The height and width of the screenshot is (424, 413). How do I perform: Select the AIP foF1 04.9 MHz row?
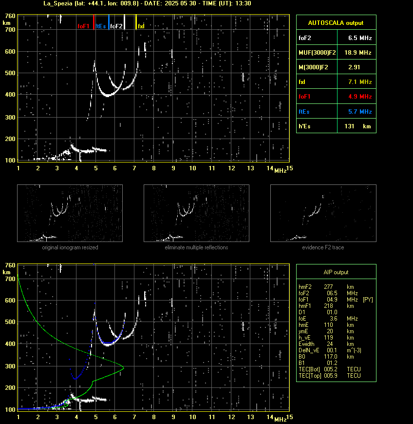tap(328, 300)
